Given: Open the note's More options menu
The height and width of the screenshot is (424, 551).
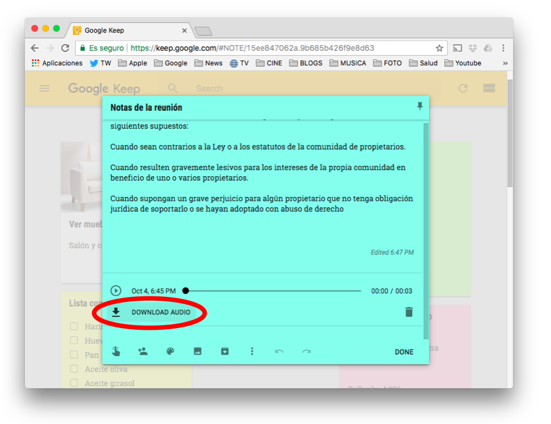Looking at the screenshot, I should click(x=252, y=351).
